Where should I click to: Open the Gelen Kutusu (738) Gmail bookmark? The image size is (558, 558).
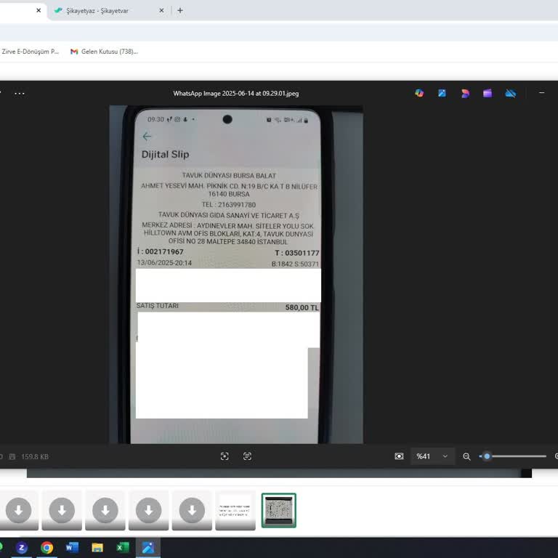click(x=104, y=52)
